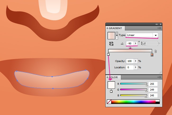Screen dimensions: 172x115
Task: Collapse panel using double-arrow icon
Action: tap(157, 24)
